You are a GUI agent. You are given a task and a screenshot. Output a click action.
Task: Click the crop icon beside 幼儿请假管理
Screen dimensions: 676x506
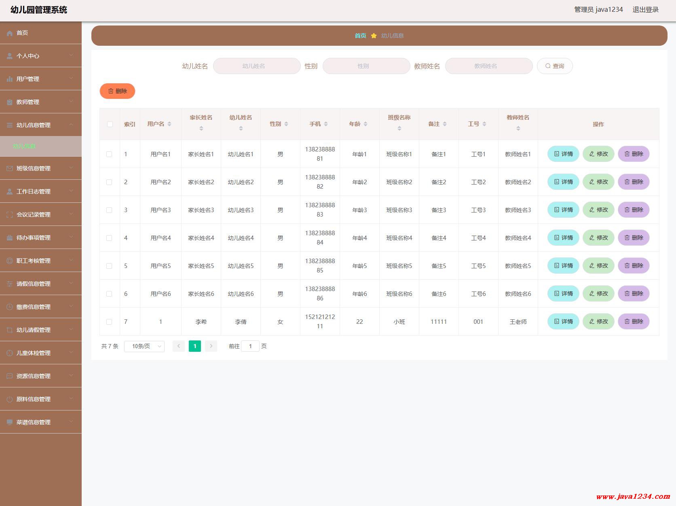[10, 330]
